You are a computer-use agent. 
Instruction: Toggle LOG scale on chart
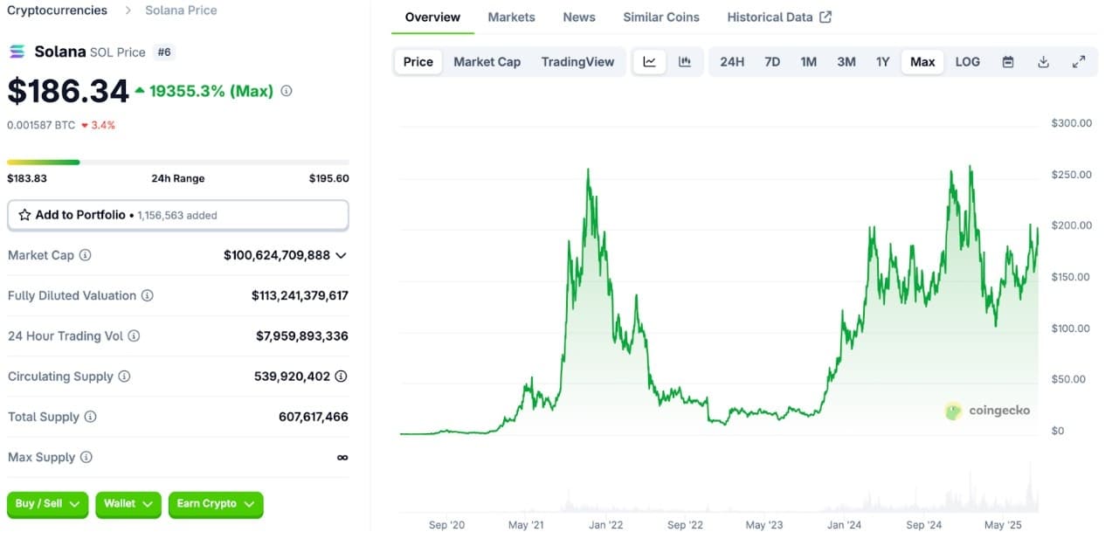coord(968,62)
